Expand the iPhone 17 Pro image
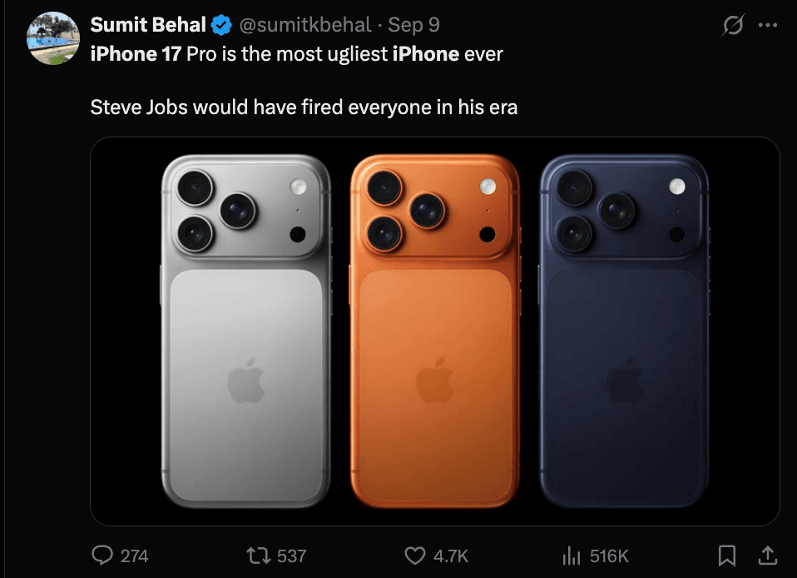797x578 pixels. [433, 333]
